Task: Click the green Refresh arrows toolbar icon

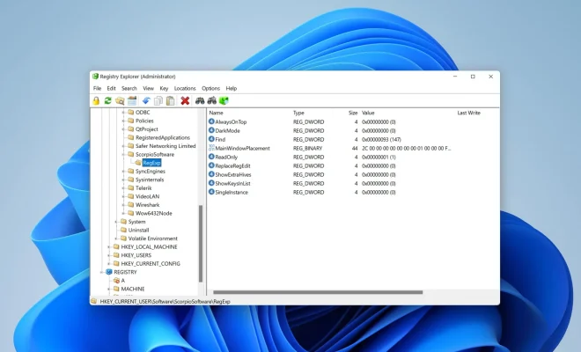Action: click(x=107, y=100)
